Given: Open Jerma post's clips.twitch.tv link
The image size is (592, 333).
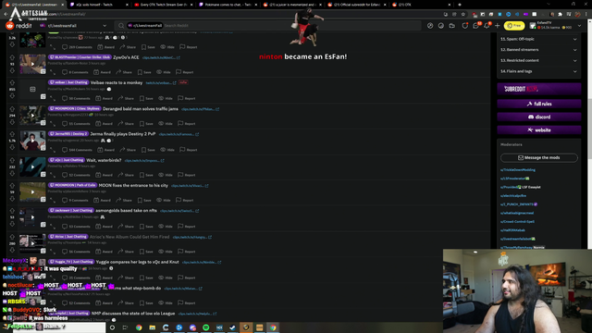Looking at the screenshot, I should [179, 134].
